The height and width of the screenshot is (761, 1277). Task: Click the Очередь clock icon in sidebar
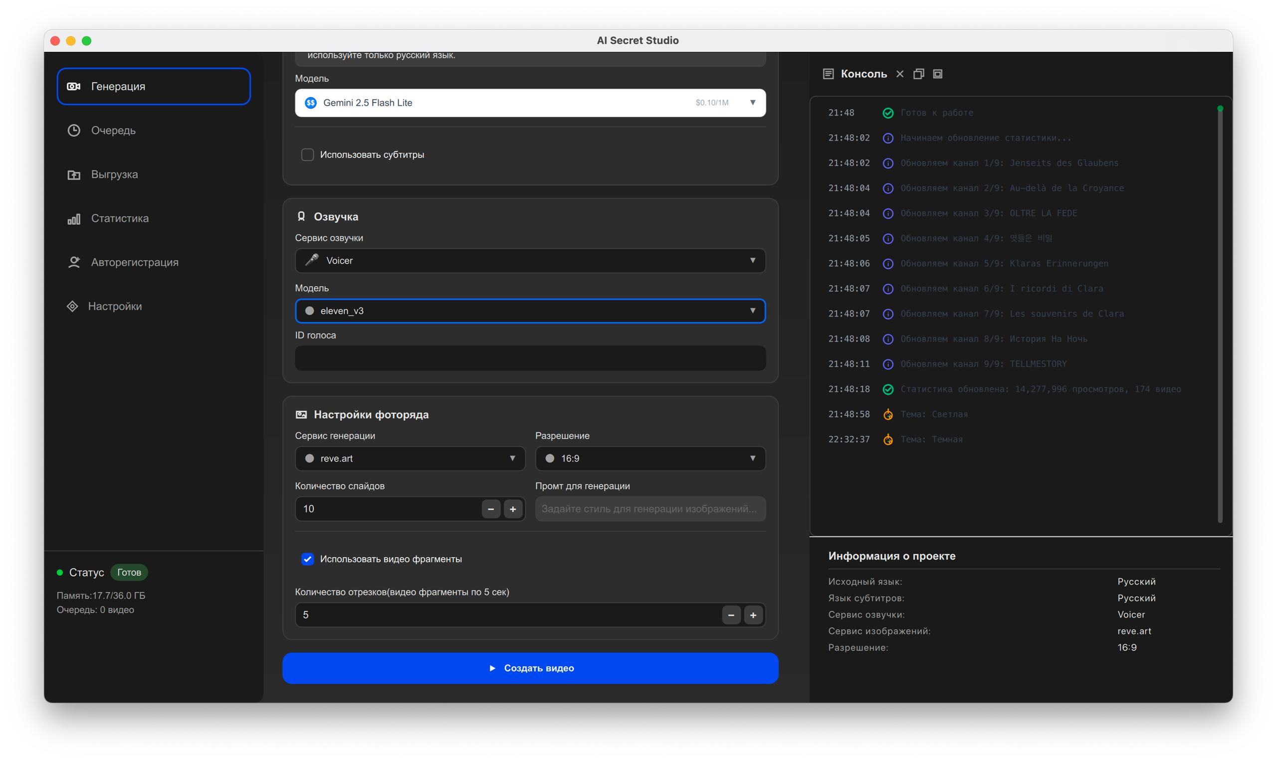(x=74, y=130)
